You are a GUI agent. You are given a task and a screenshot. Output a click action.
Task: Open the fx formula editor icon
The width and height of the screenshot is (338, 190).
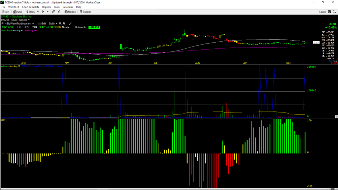(x=59, y=12)
